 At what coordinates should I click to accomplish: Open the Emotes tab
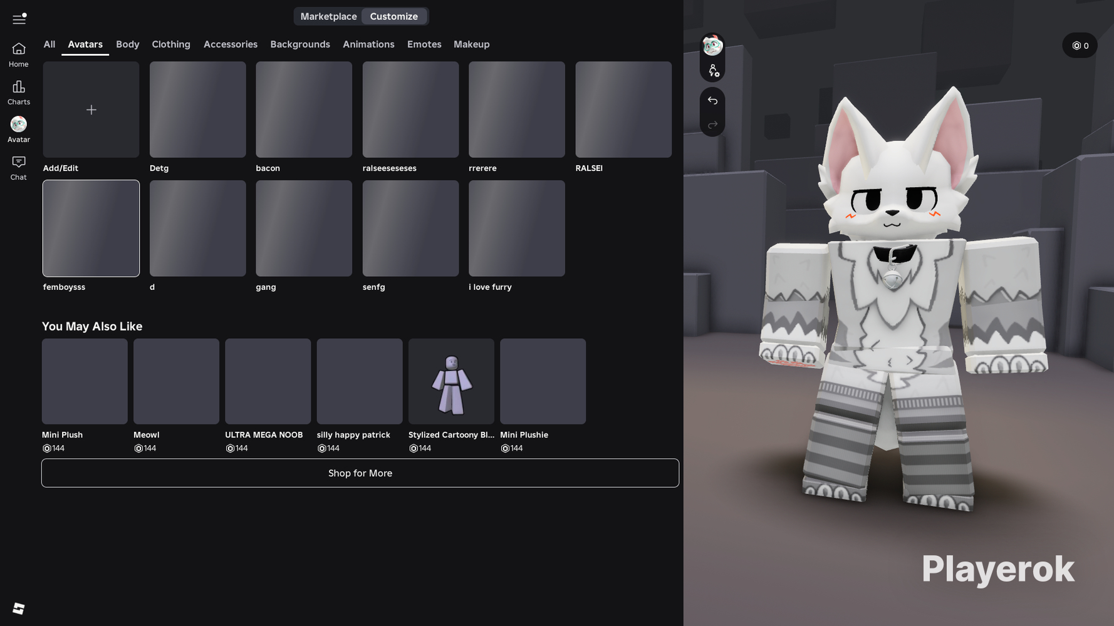point(424,44)
